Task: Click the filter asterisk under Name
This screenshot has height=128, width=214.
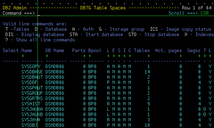Action: pos(23,56)
